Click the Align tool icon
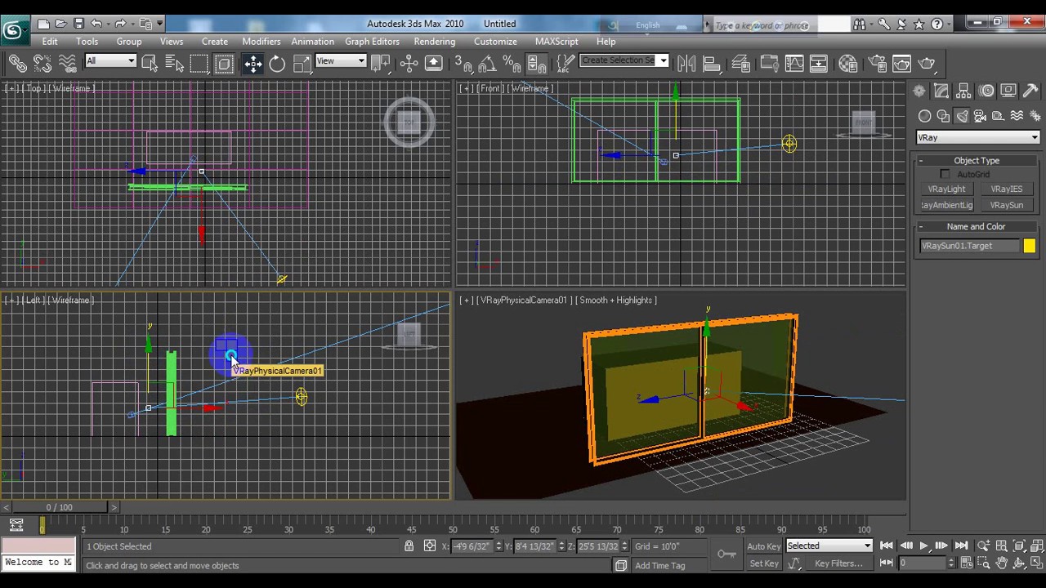The width and height of the screenshot is (1046, 588). [712, 63]
